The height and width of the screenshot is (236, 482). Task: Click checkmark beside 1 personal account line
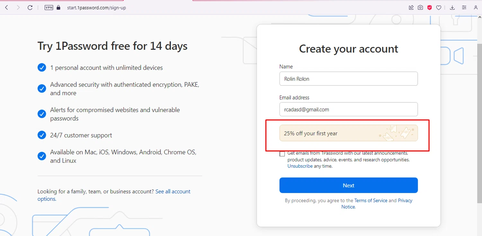point(42,68)
